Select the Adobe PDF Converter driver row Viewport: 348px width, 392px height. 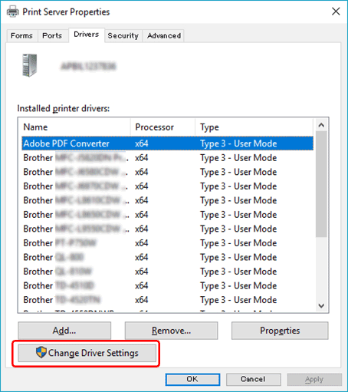[167, 143]
